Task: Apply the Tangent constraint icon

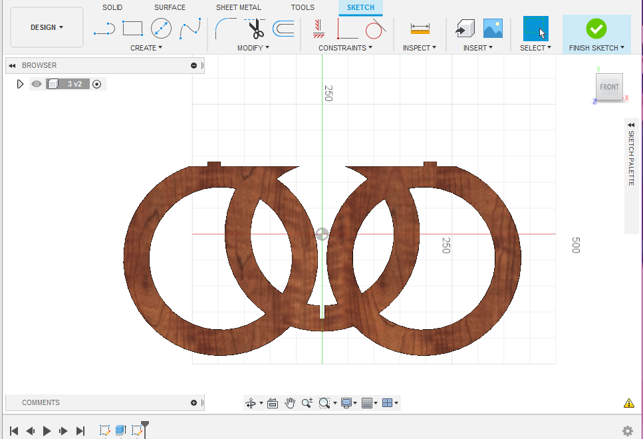Action: pyautogui.click(x=375, y=29)
